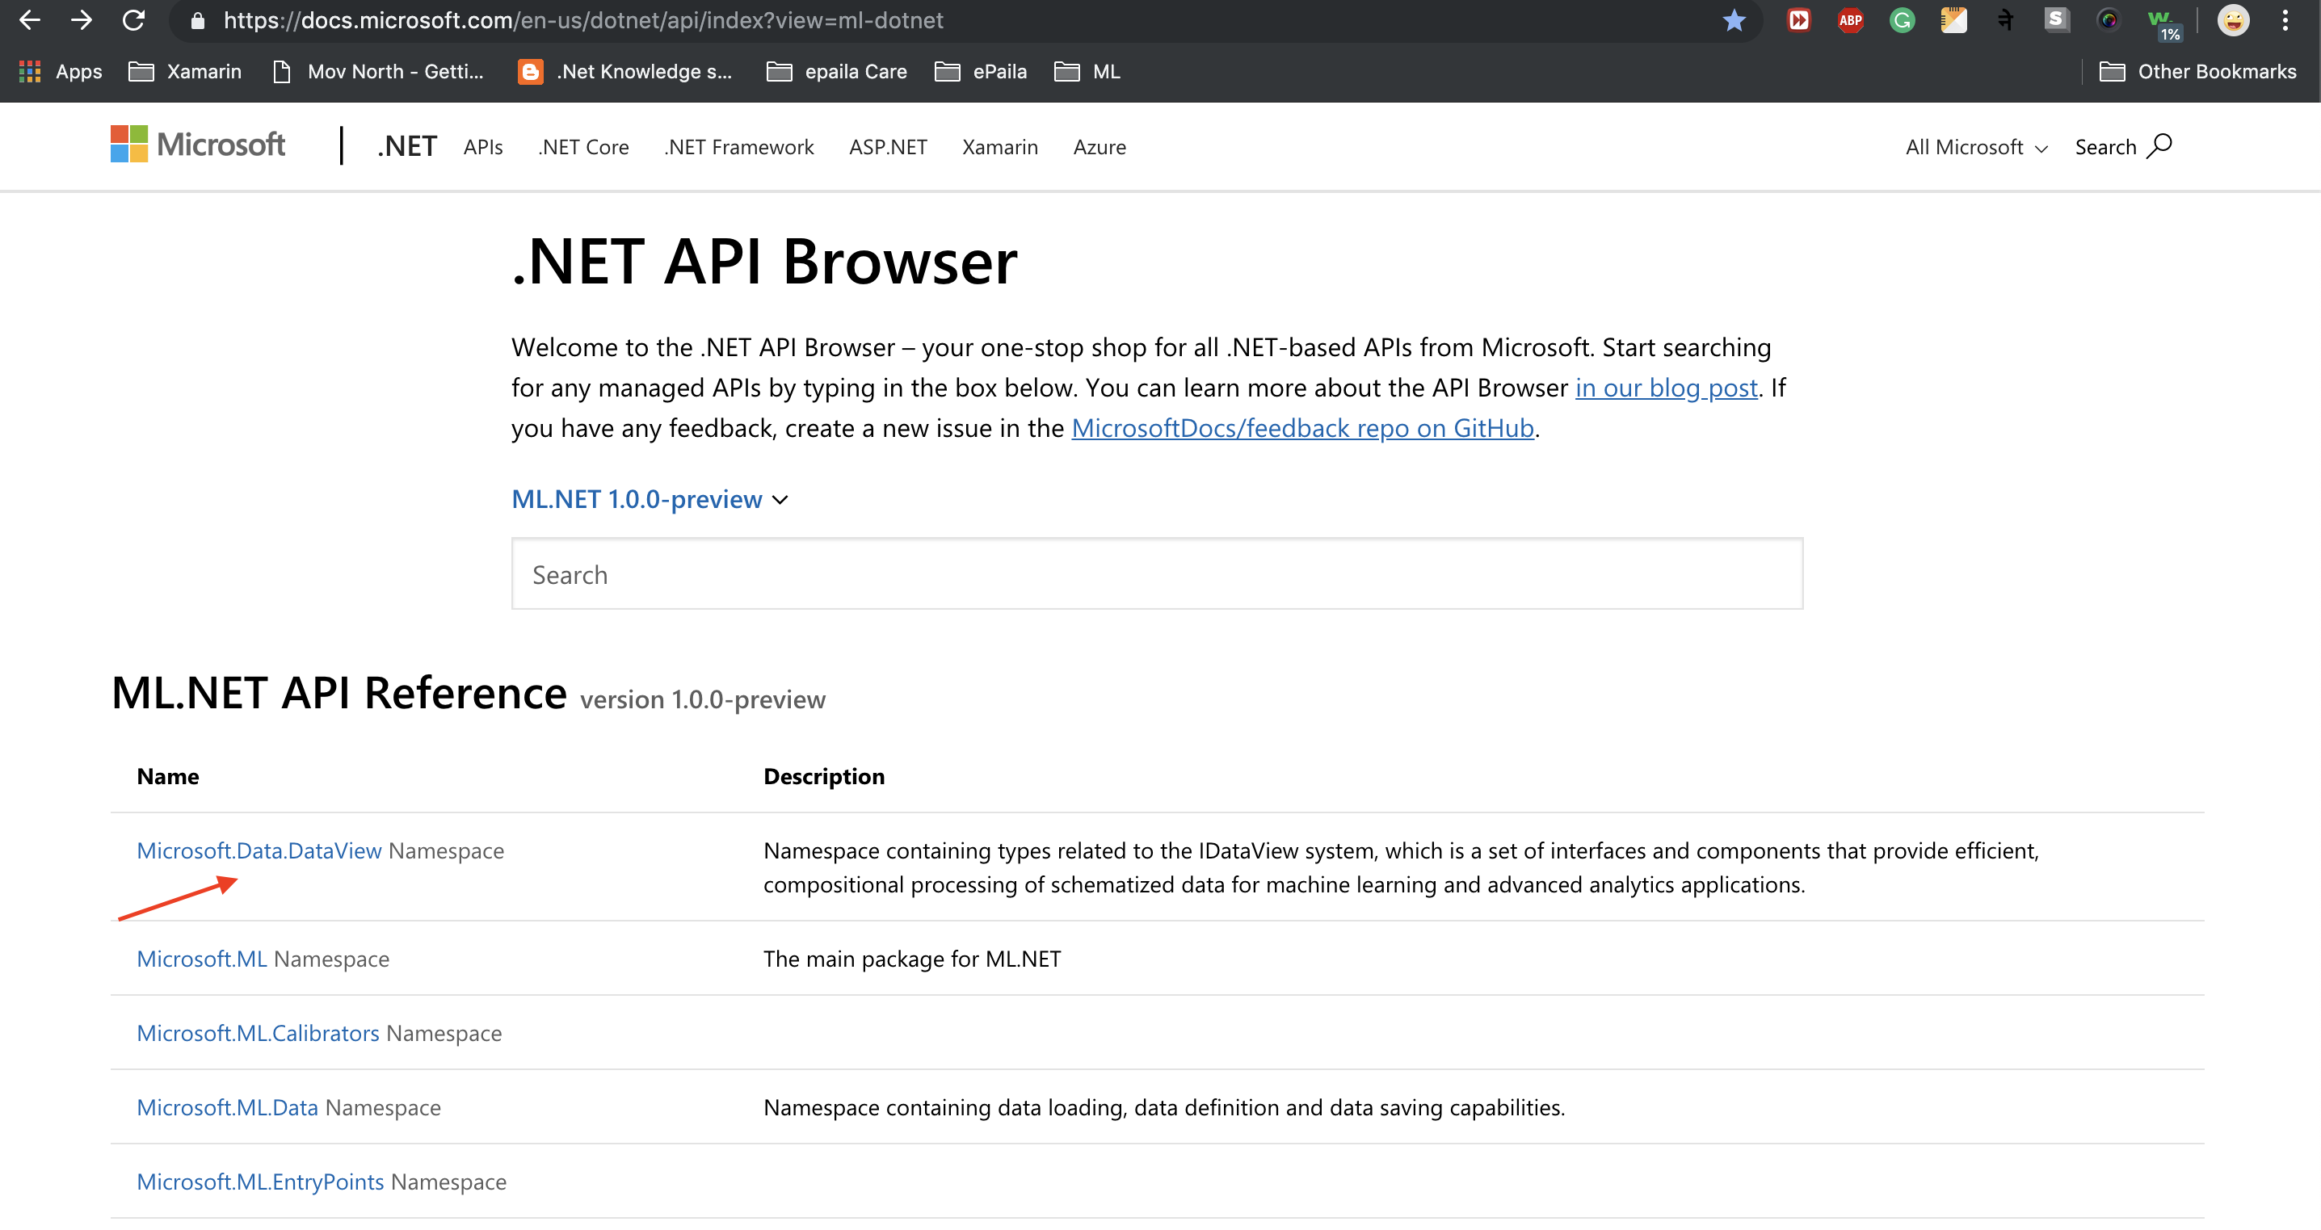Image resolution: width=2321 pixels, height=1230 pixels.
Task: Reload the current page
Action: (133, 20)
